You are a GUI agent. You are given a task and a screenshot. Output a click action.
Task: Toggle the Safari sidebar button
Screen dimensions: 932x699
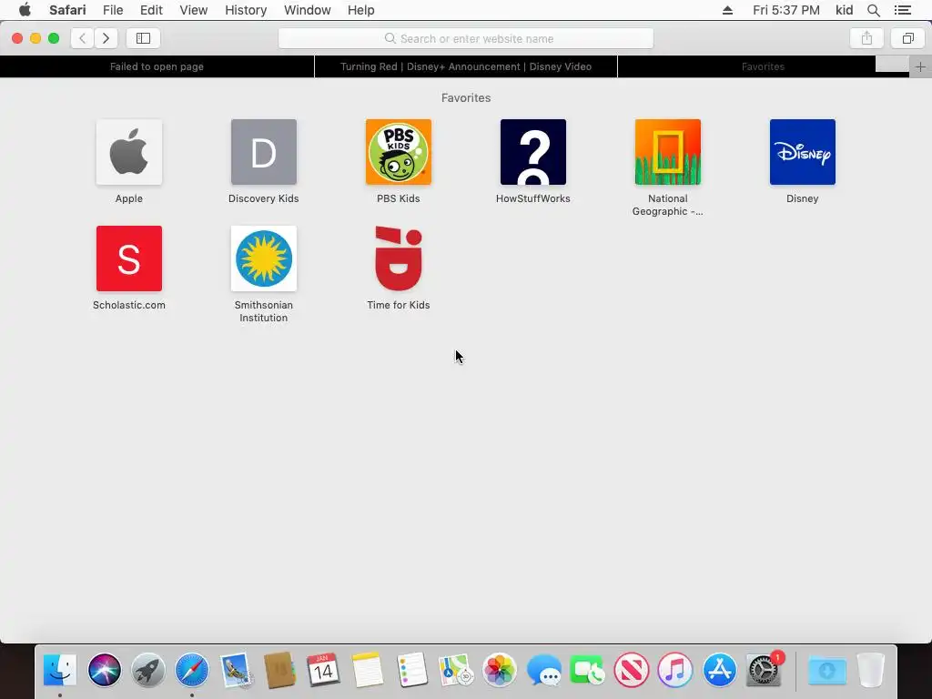143,38
